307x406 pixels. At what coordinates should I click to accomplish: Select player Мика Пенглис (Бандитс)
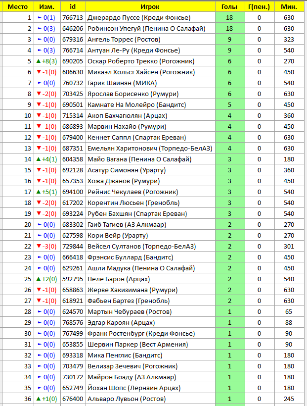point(125,355)
